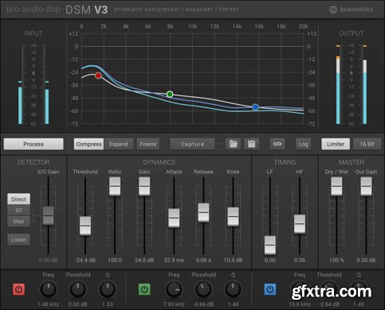Click the LF timing slider handle

pos(270,245)
